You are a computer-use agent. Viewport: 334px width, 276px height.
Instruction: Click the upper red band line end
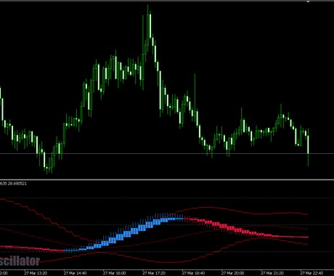click(x=307, y=214)
